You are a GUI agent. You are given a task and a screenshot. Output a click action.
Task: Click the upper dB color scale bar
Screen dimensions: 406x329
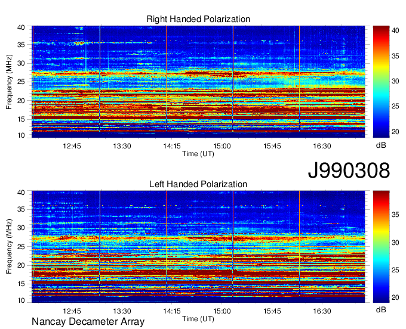[381, 82]
